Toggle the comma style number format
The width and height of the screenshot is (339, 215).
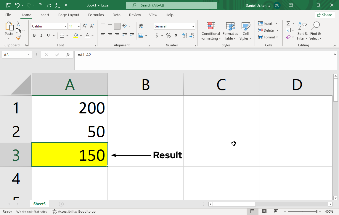pyautogui.click(x=176, y=35)
